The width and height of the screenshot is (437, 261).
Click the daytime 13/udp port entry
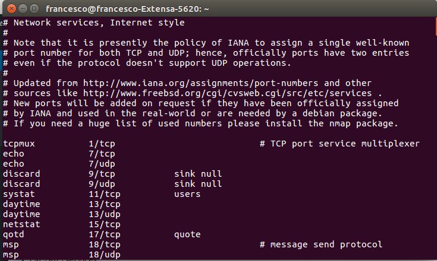point(105,214)
